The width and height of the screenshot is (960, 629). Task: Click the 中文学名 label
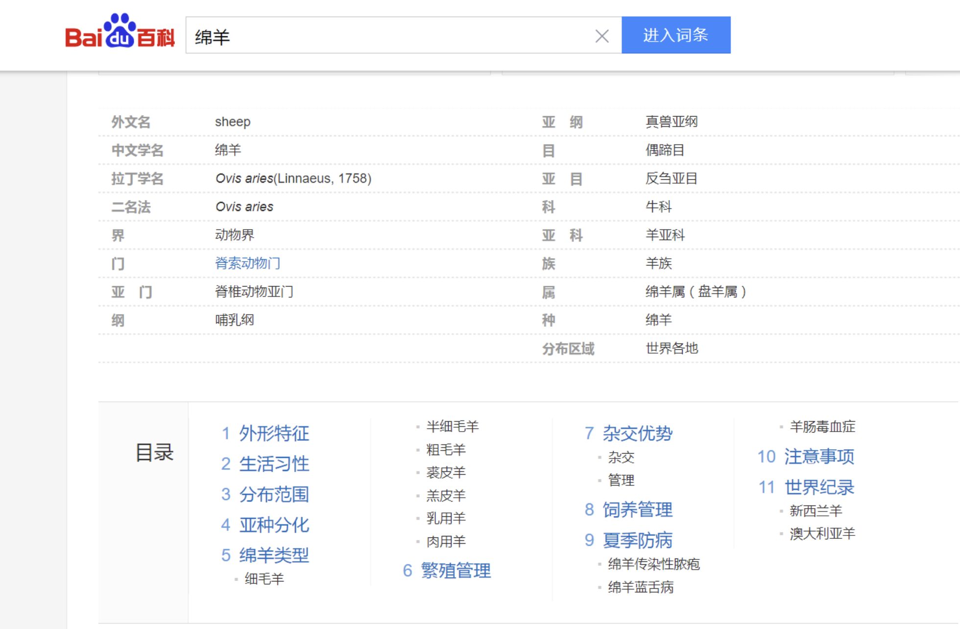point(138,150)
